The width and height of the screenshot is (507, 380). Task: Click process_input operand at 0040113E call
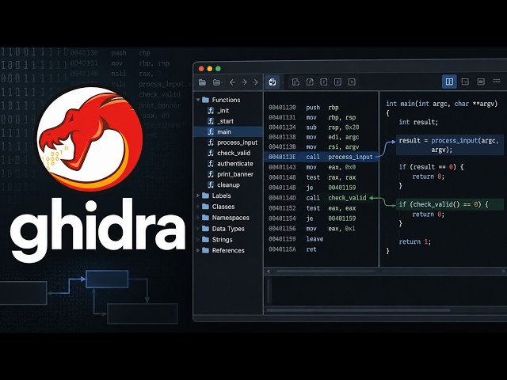click(350, 157)
